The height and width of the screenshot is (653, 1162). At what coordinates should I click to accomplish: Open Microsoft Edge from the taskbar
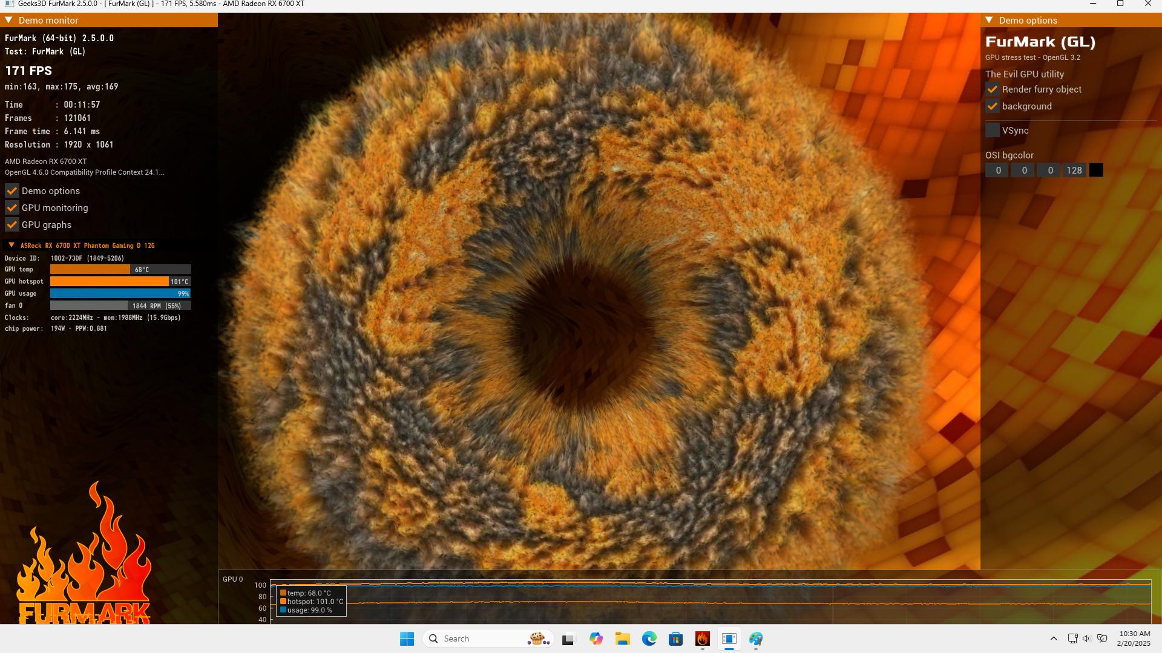pos(649,638)
